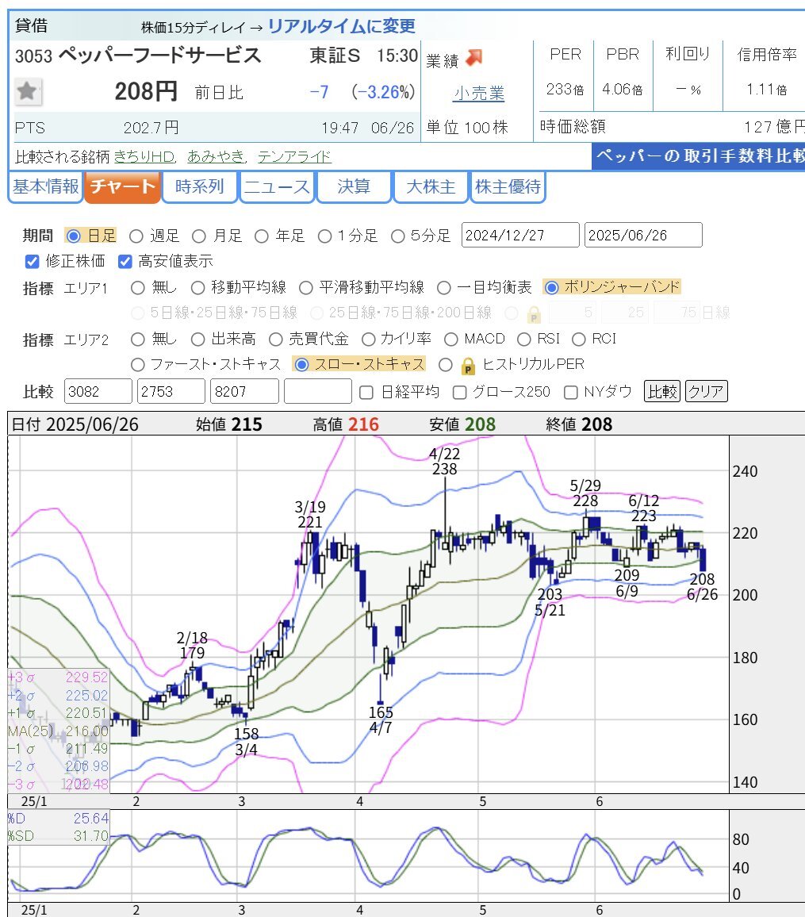Enable NYダウ comparison checkbox
805x917 pixels.
[x=570, y=393]
